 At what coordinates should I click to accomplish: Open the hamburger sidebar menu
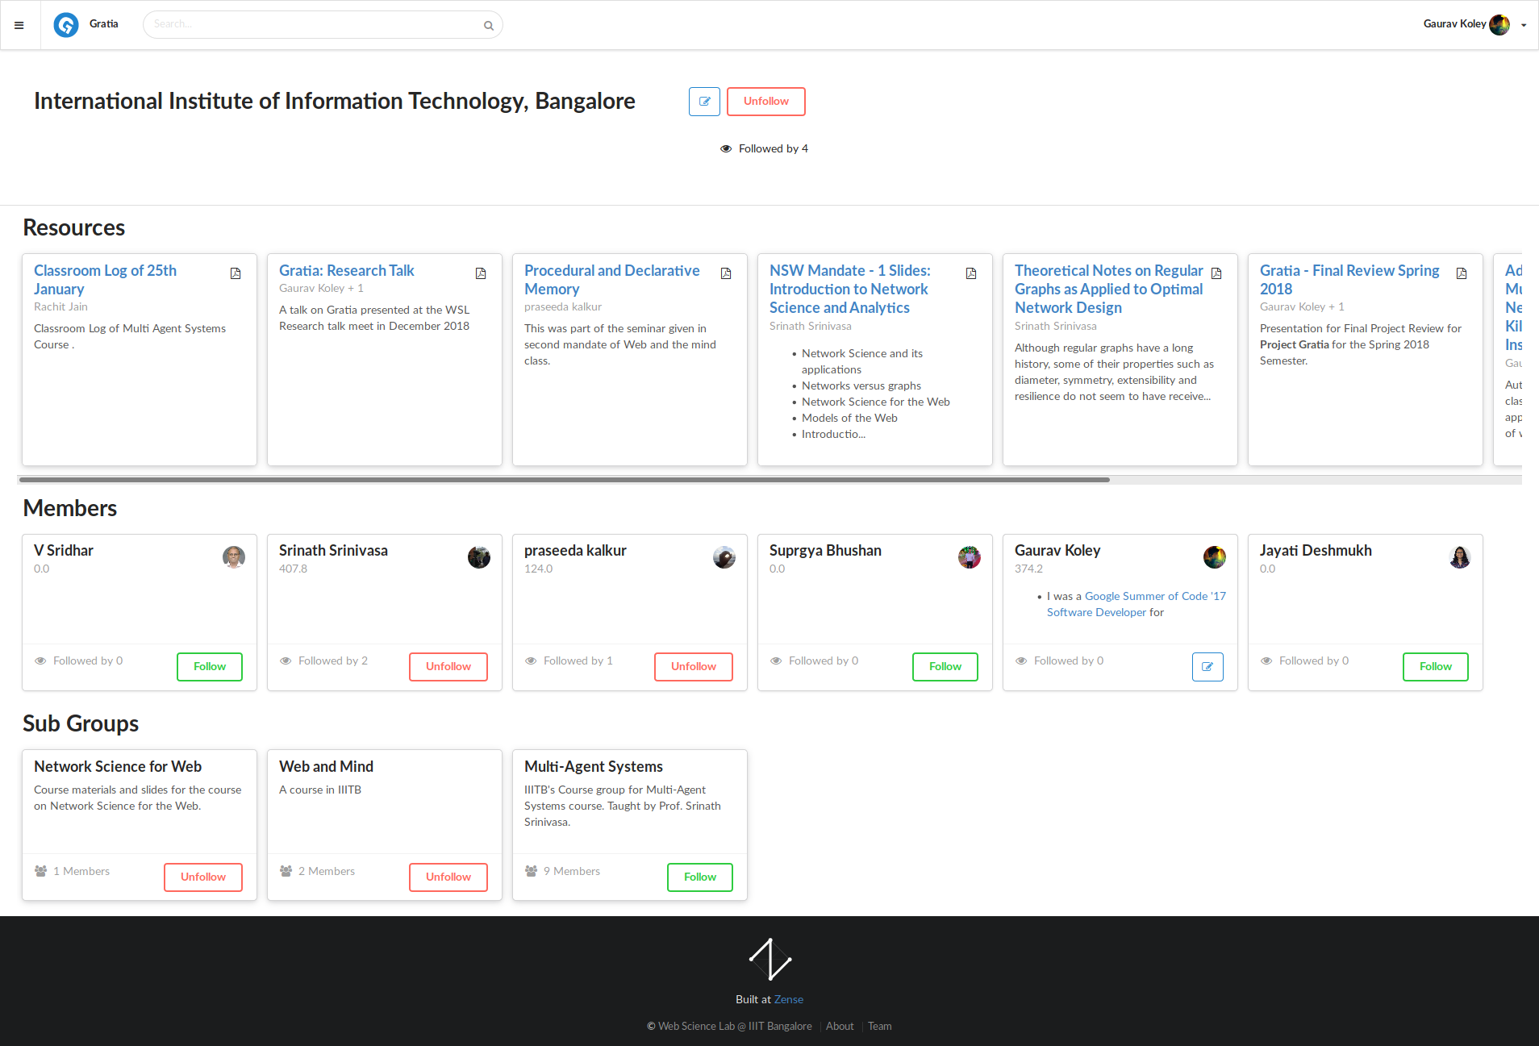tap(19, 25)
